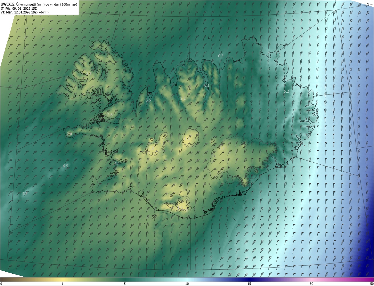Click the color scale tick labeled 0
The height and width of the screenshot is (286, 374).
[1, 284]
